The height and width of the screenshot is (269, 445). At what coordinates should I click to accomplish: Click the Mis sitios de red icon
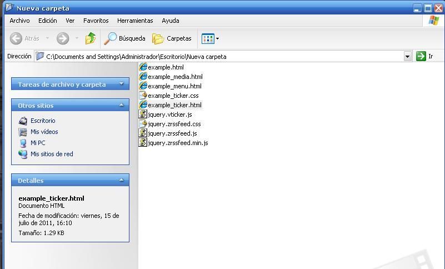(x=23, y=154)
